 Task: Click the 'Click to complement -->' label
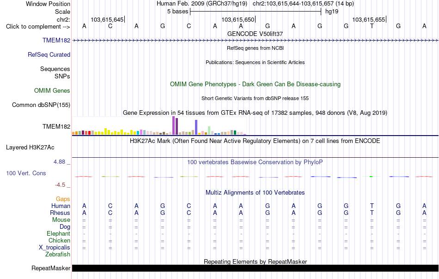[38, 27]
